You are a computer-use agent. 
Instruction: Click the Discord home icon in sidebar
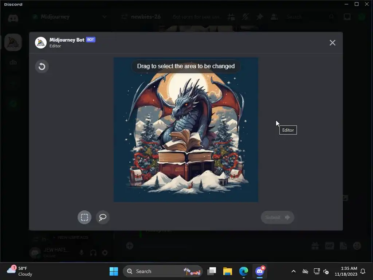(13, 18)
